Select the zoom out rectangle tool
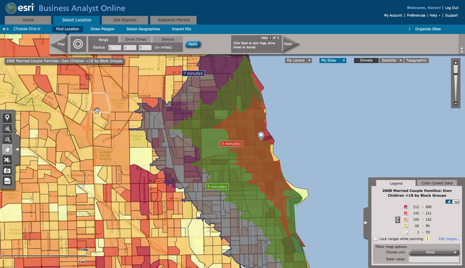This screenshot has height=268, width=465. pos(7,139)
